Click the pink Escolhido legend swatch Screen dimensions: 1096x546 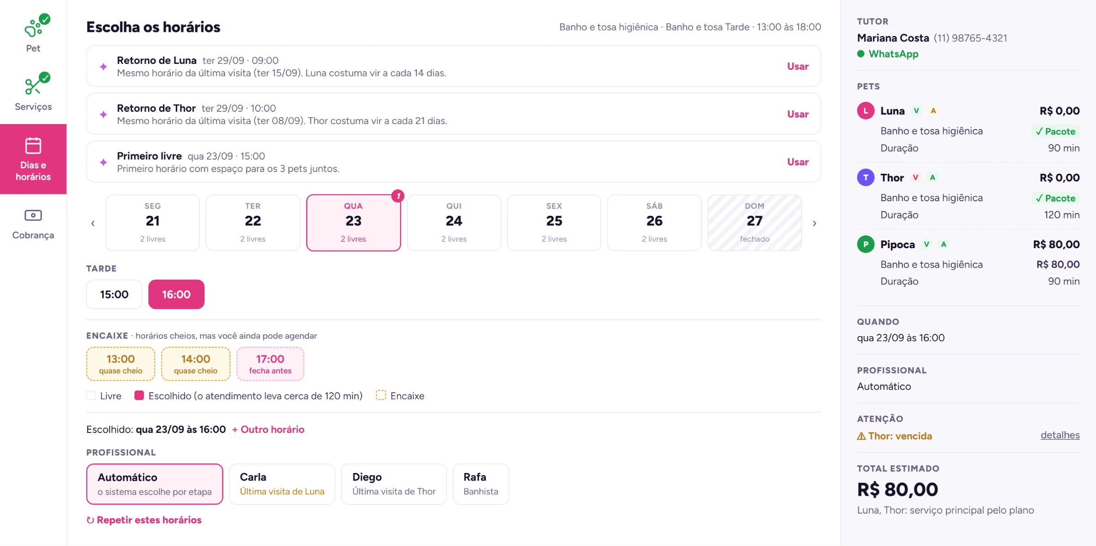(x=139, y=395)
